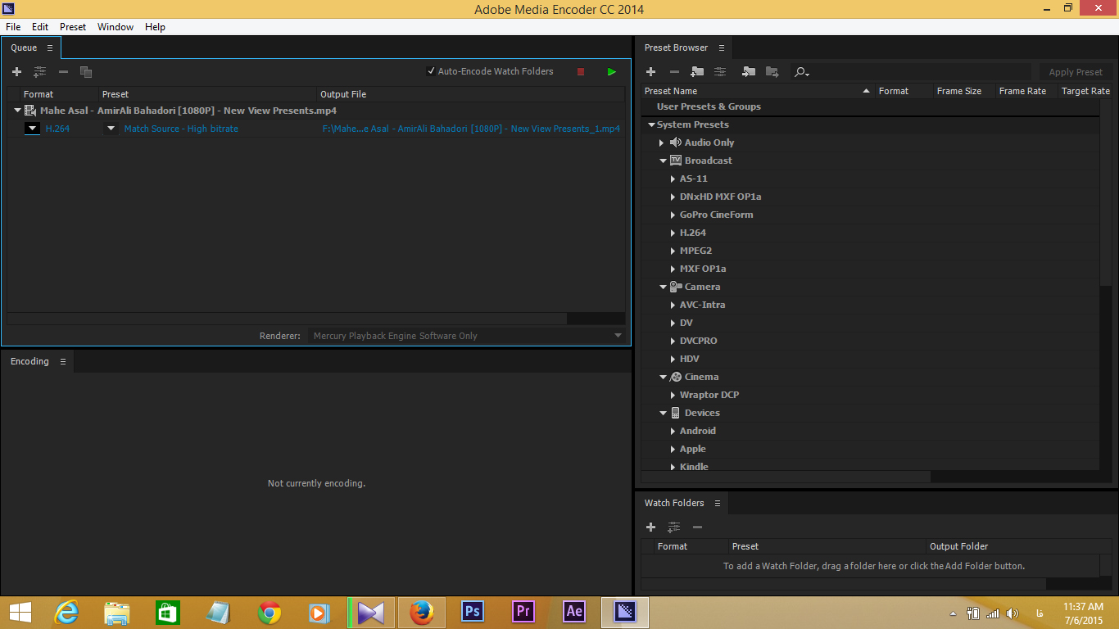This screenshot has height=629, width=1119.
Task: Add a watch folder with plus icon
Action: coord(651,527)
